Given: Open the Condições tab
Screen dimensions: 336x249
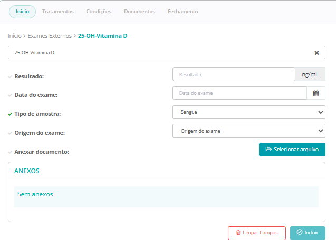Looking at the screenshot, I should click(99, 12).
